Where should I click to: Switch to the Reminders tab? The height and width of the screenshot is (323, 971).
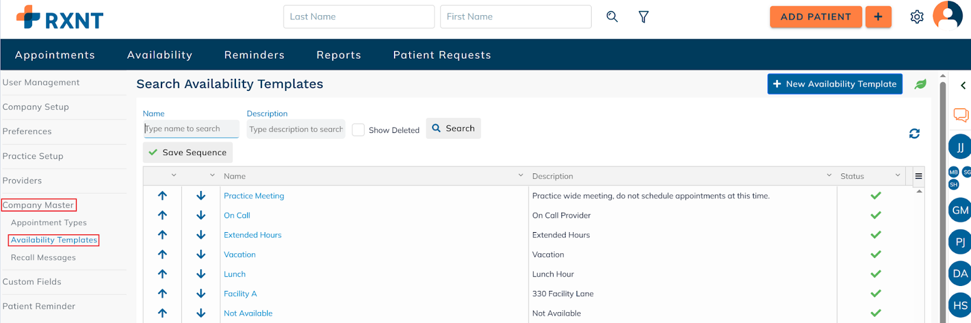[254, 55]
